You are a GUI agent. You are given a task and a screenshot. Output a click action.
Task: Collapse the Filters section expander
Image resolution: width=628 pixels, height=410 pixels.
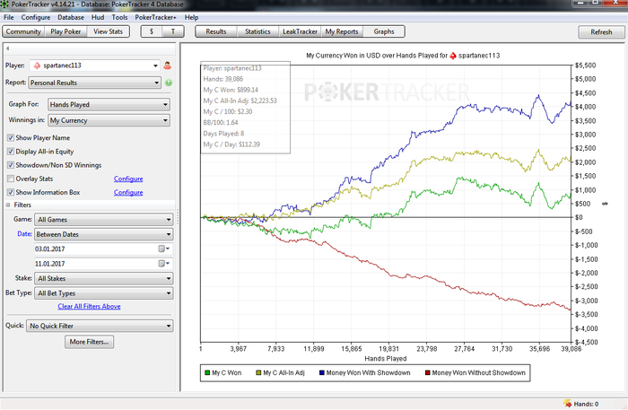click(x=8, y=205)
